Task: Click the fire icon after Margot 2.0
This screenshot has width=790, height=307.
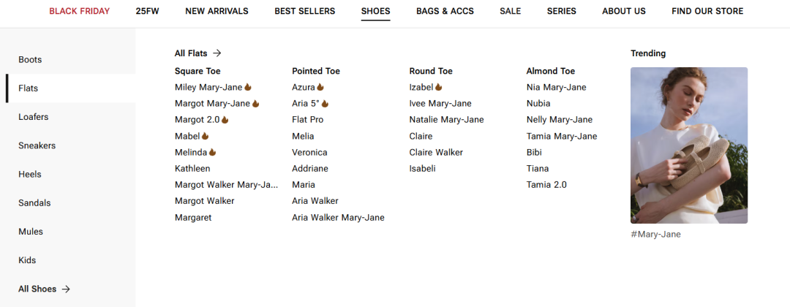Action: (225, 120)
